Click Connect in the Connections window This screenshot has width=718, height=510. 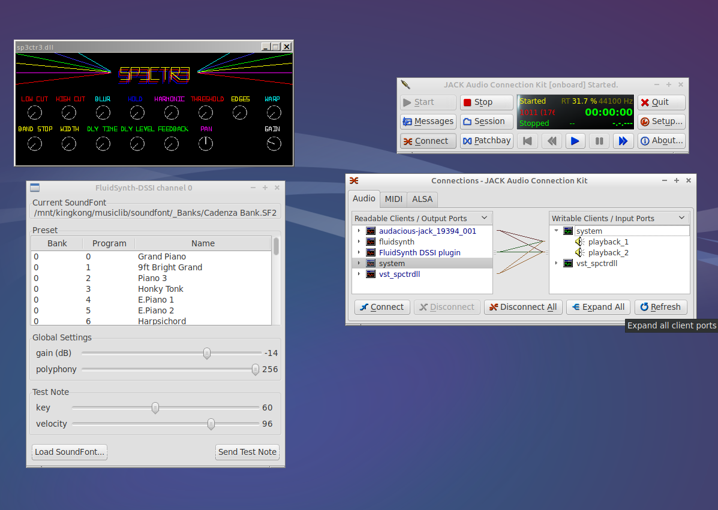pos(382,307)
